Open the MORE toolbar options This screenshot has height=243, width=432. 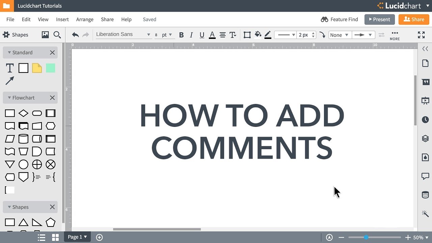coord(395,35)
